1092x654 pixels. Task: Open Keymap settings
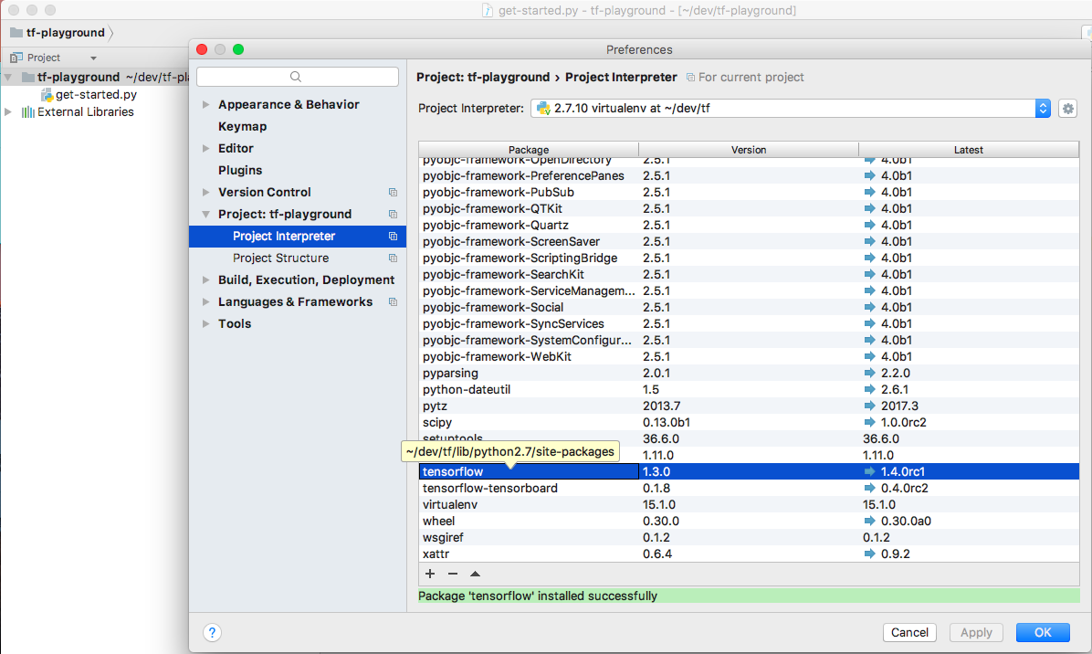[x=242, y=127]
